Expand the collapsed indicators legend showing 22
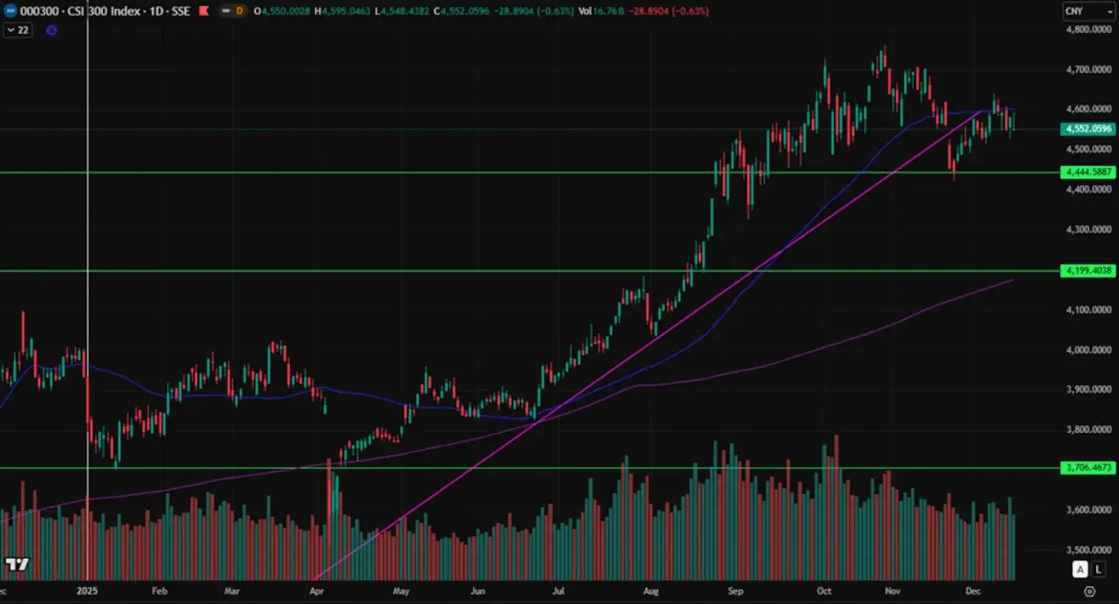The width and height of the screenshot is (1119, 604). click(x=16, y=30)
